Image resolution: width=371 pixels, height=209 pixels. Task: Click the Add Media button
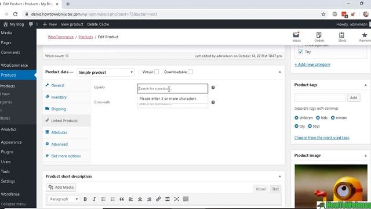pos(61,187)
